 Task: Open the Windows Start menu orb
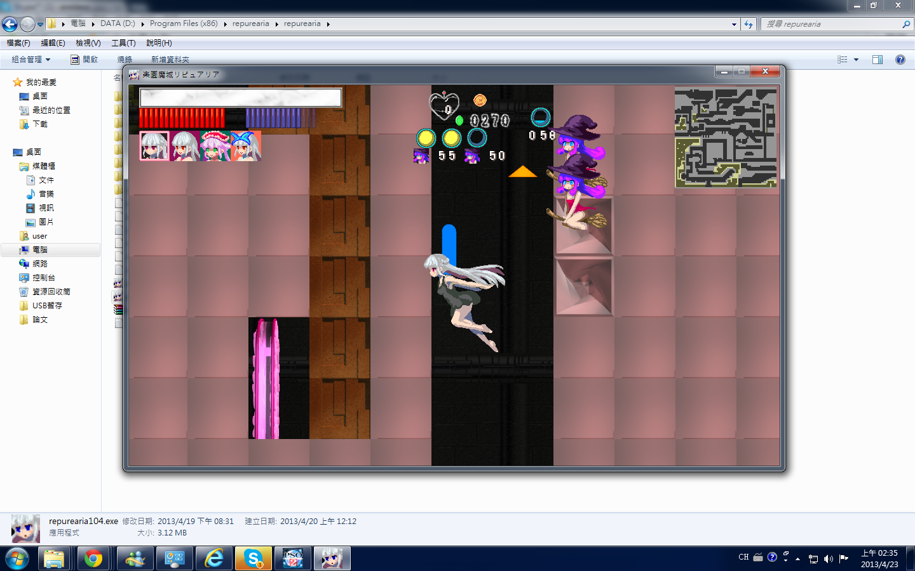tap(16, 558)
